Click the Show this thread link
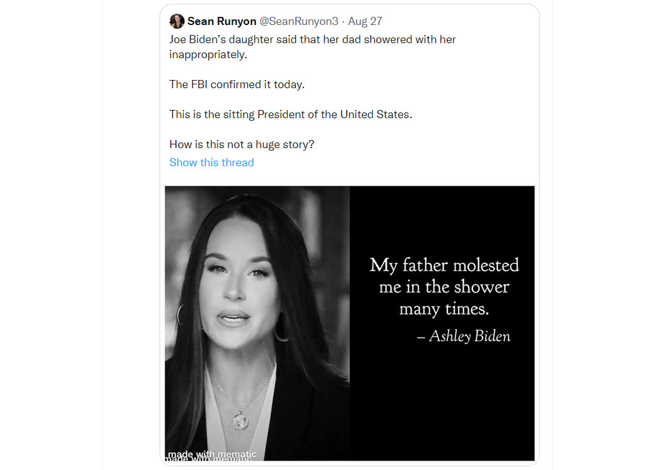 [x=211, y=162]
